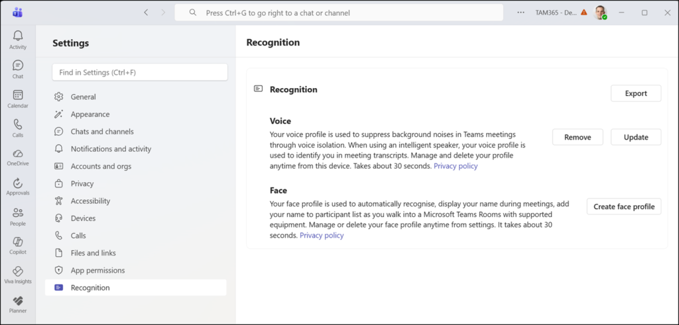Open the Approvals app
The image size is (679, 325).
(18, 187)
